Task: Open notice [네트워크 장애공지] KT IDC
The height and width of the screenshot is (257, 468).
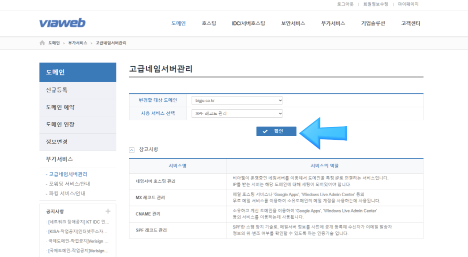Action: [78, 222]
